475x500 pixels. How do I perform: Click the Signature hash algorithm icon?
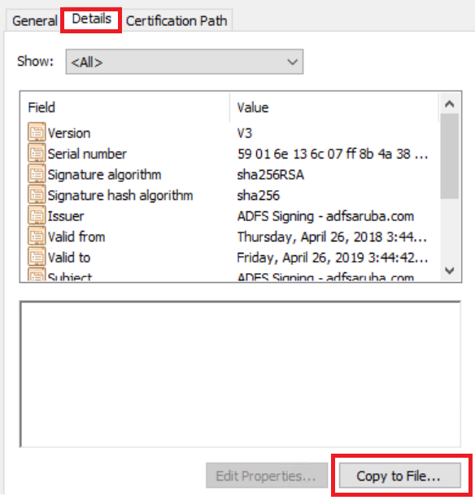[37, 194]
